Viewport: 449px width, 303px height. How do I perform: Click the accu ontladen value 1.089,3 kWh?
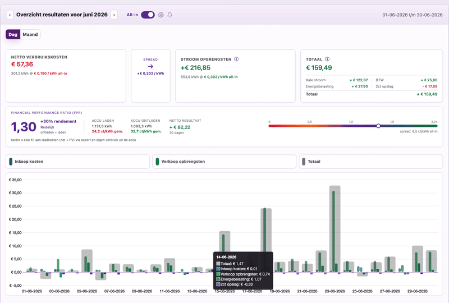(x=141, y=126)
